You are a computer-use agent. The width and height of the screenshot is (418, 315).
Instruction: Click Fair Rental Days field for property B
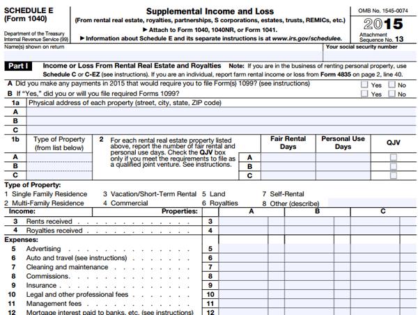[x=288, y=166]
